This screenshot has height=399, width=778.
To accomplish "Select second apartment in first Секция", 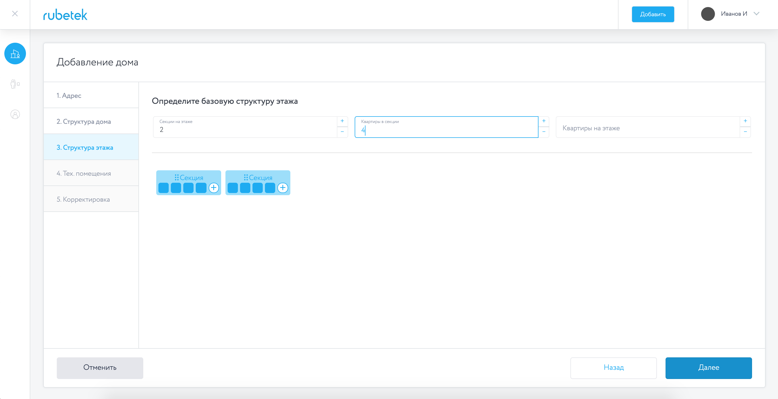I will 176,188.
